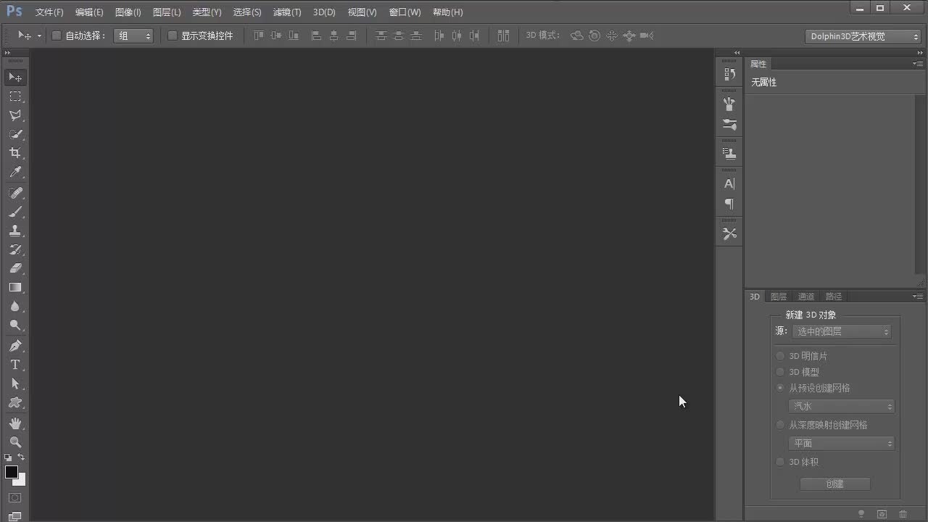Select the Brush tool
Image resolution: width=928 pixels, height=522 pixels.
15,212
